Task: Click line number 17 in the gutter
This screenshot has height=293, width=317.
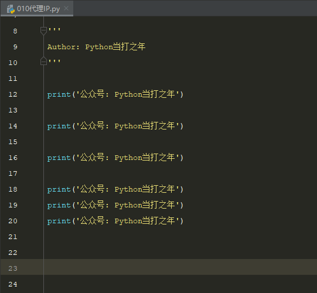Action: 13,173
